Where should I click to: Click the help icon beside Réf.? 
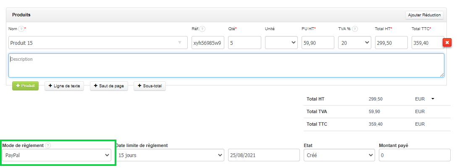pyautogui.click(x=202, y=29)
